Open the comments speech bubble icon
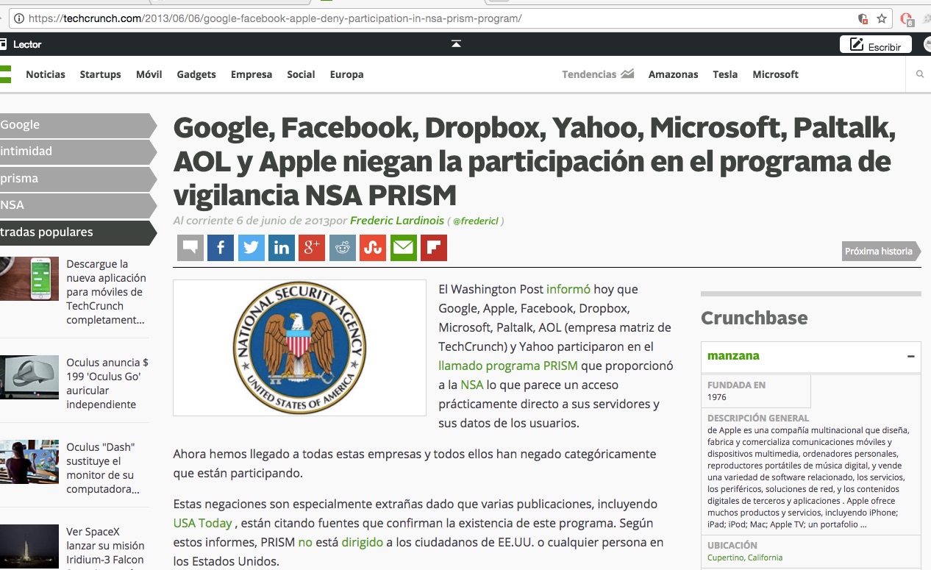This screenshot has width=931, height=570. [x=190, y=248]
